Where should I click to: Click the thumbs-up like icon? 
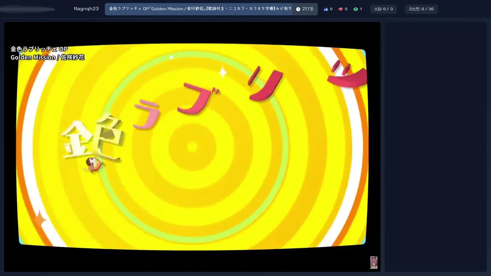[x=326, y=9]
